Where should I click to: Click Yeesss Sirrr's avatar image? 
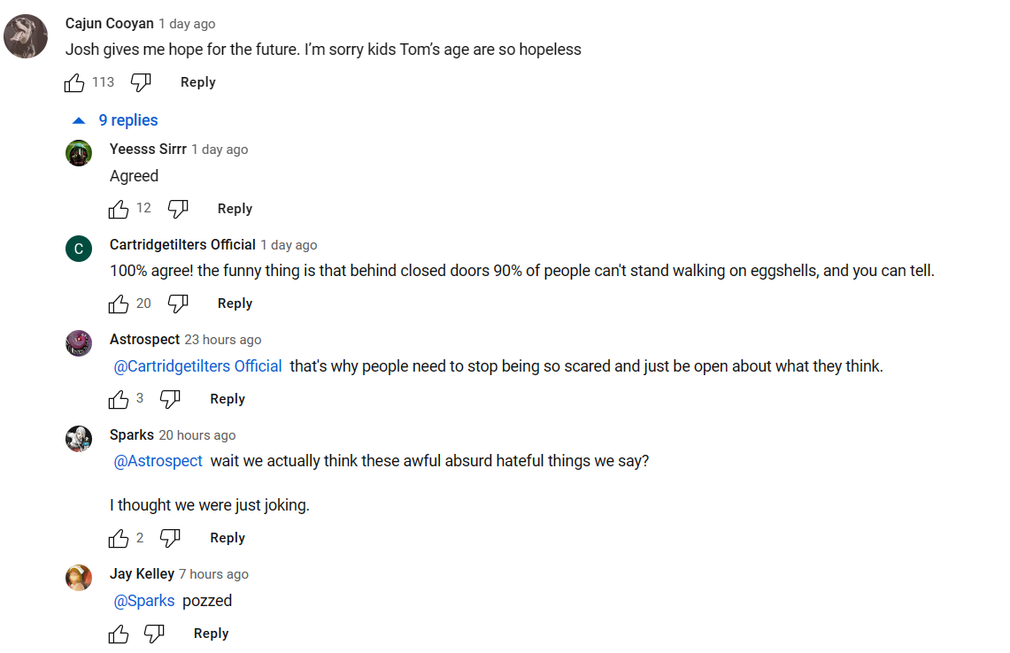point(79,153)
